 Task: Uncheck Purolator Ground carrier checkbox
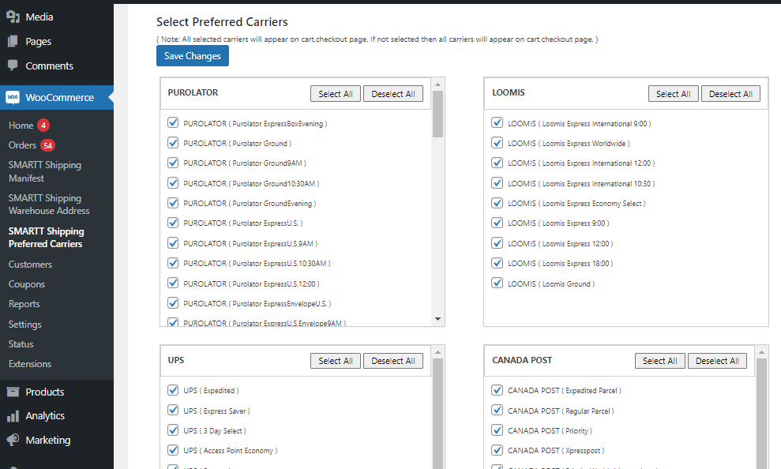pyautogui.click(x=173, y=143)
